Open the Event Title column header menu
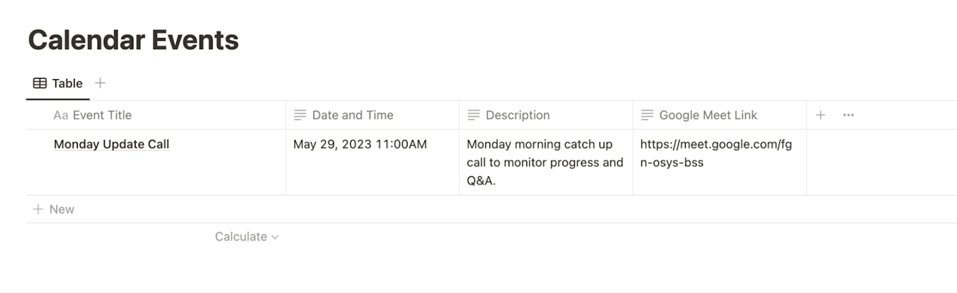The image size is (957, 293). [x=103, y=115]
